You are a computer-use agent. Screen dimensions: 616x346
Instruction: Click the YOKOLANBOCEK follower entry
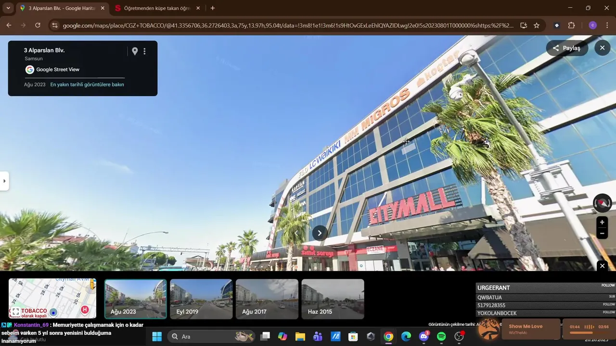click(x=546, y=313)
